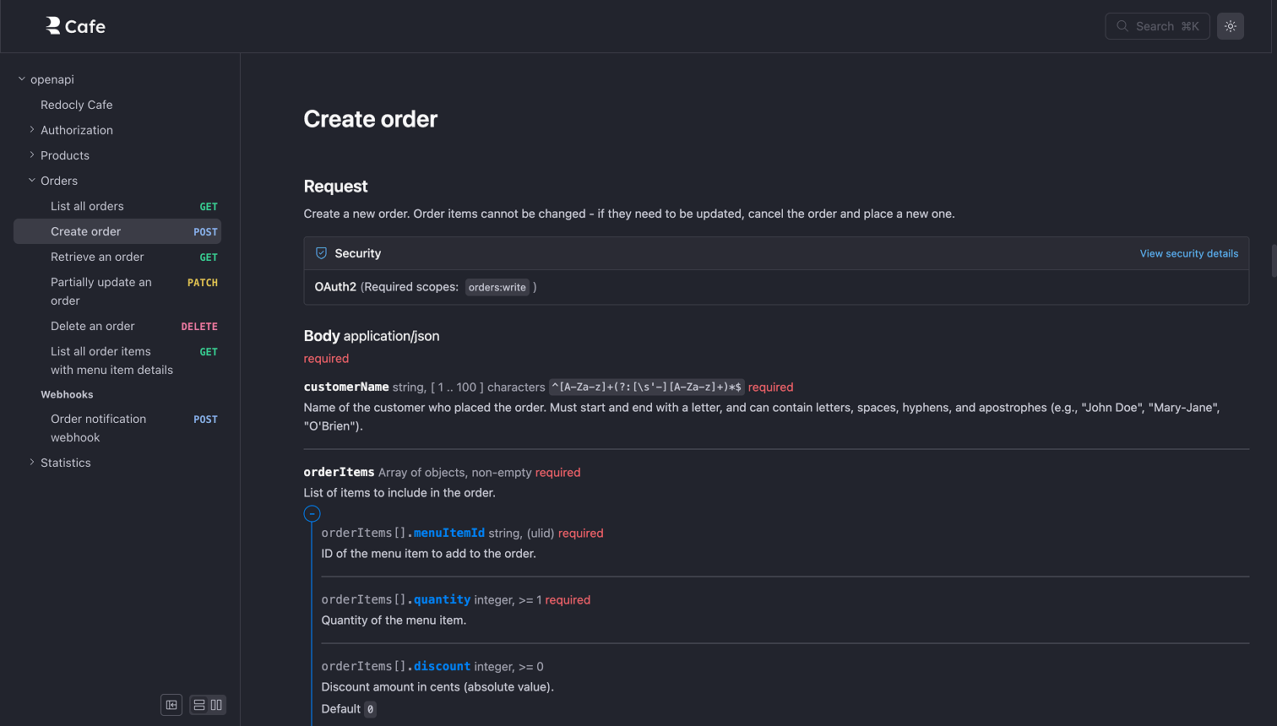
Task: Click Body application/json heading
Action: click(372, 336)
